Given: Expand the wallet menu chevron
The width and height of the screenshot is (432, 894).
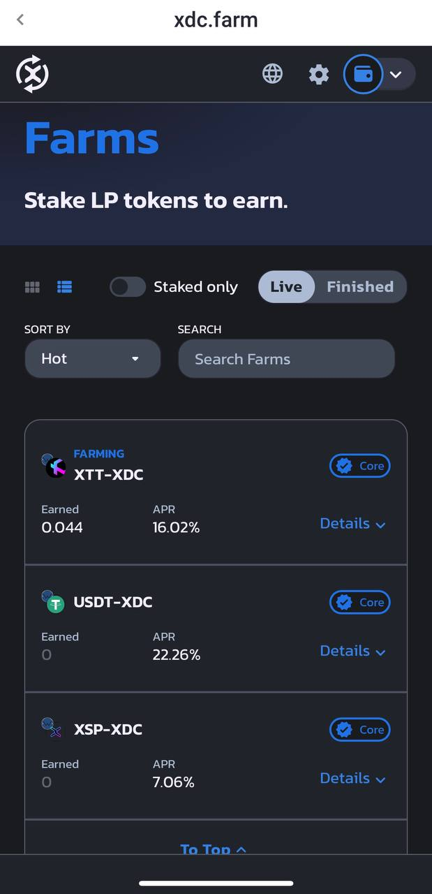Looking at the screenshot, I should [396, 75].
